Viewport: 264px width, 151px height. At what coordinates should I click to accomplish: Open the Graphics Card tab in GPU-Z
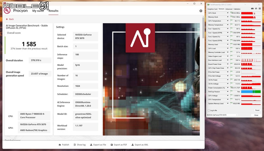(x=212, y=9)
